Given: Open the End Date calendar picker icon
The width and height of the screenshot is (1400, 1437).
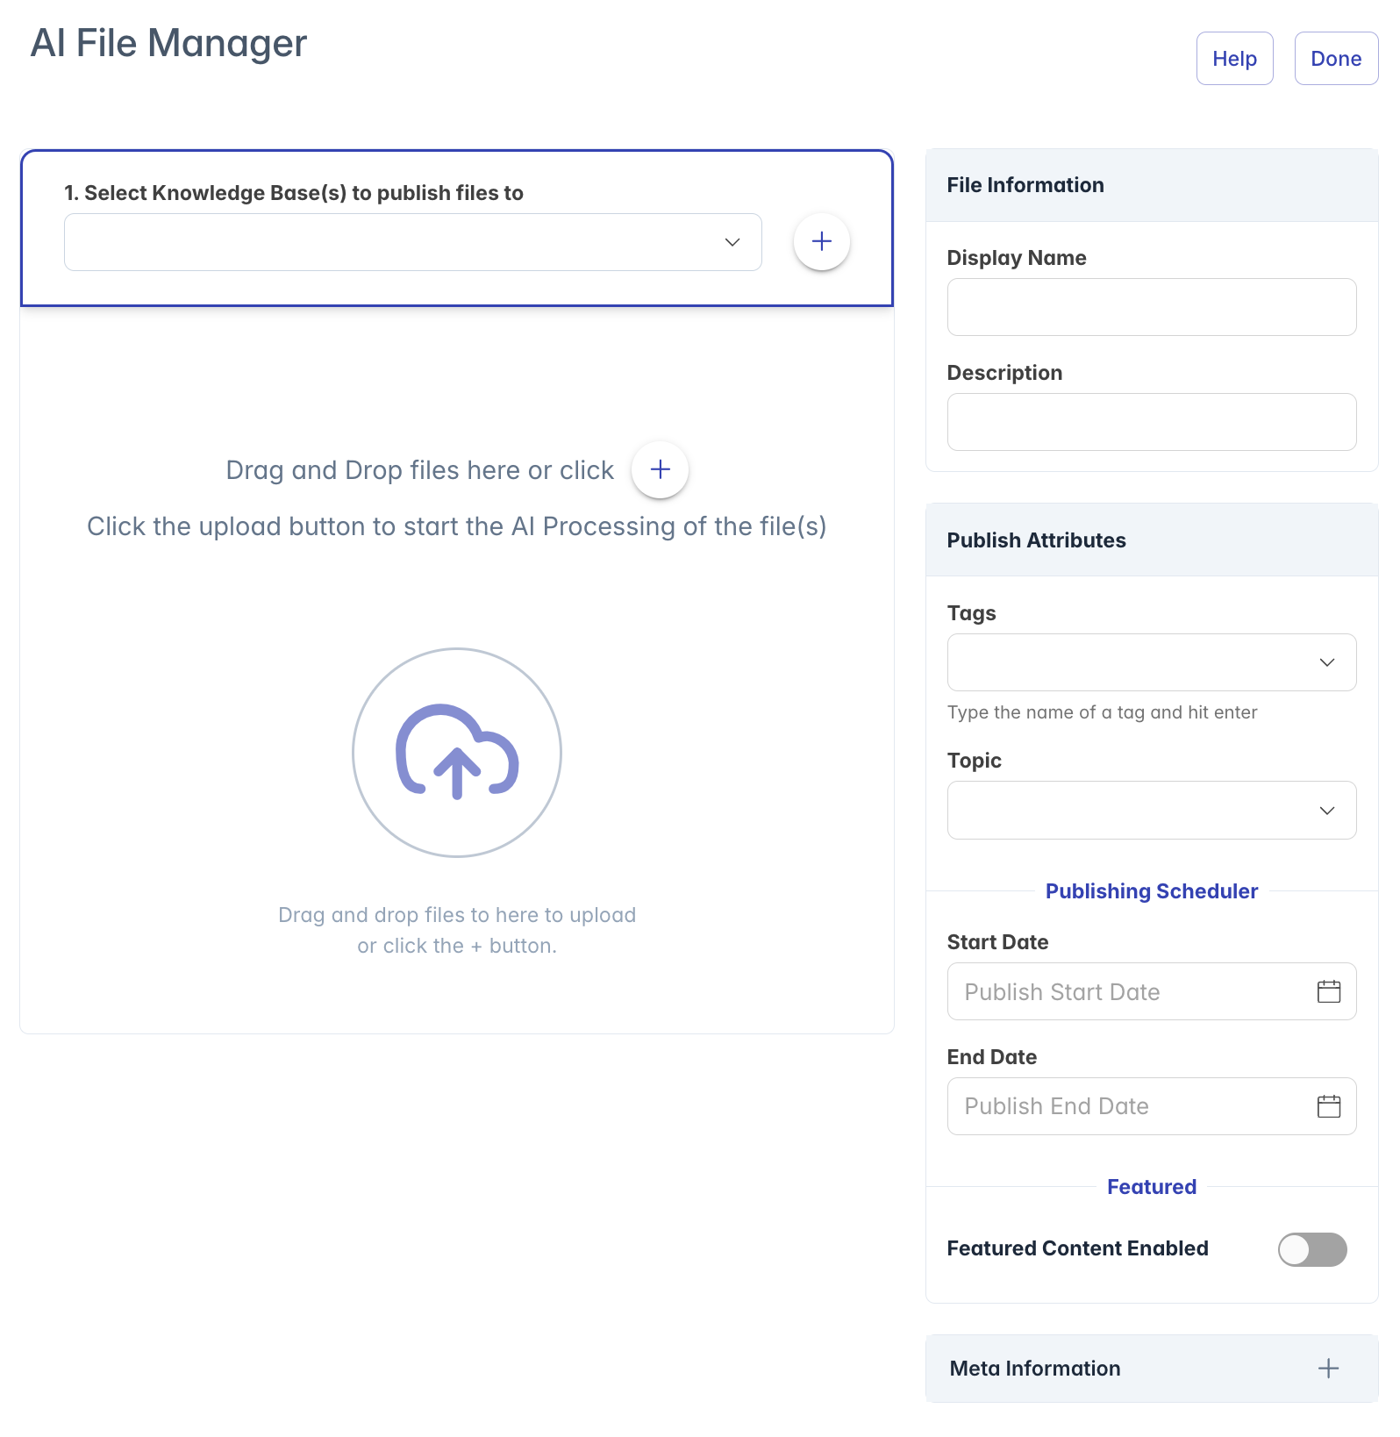Looking at the screenshot, I should coord(1328,1105).
